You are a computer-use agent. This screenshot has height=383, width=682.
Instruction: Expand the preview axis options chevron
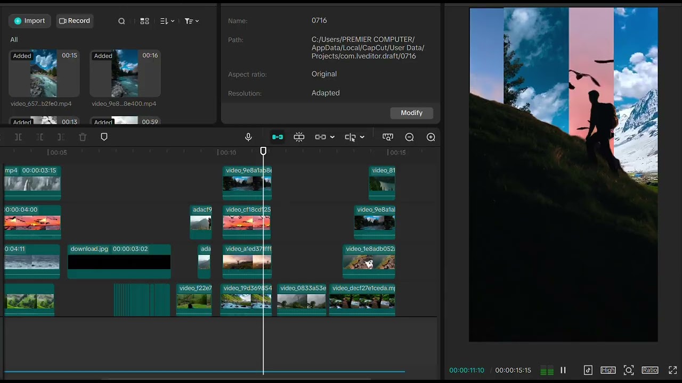pyautogui.click(x=362, y=137)
